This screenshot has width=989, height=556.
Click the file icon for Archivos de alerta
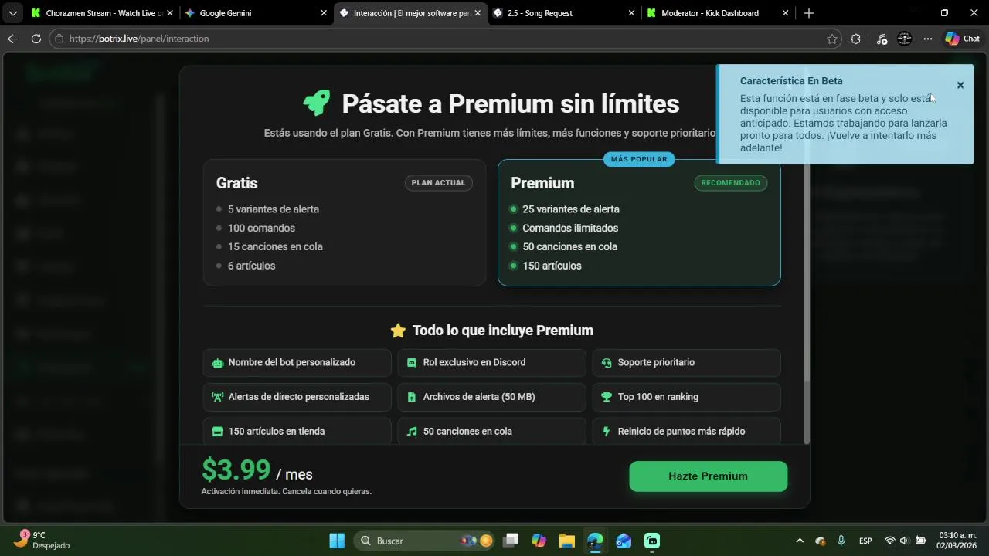pyautogui.click(x=412, y=397)
